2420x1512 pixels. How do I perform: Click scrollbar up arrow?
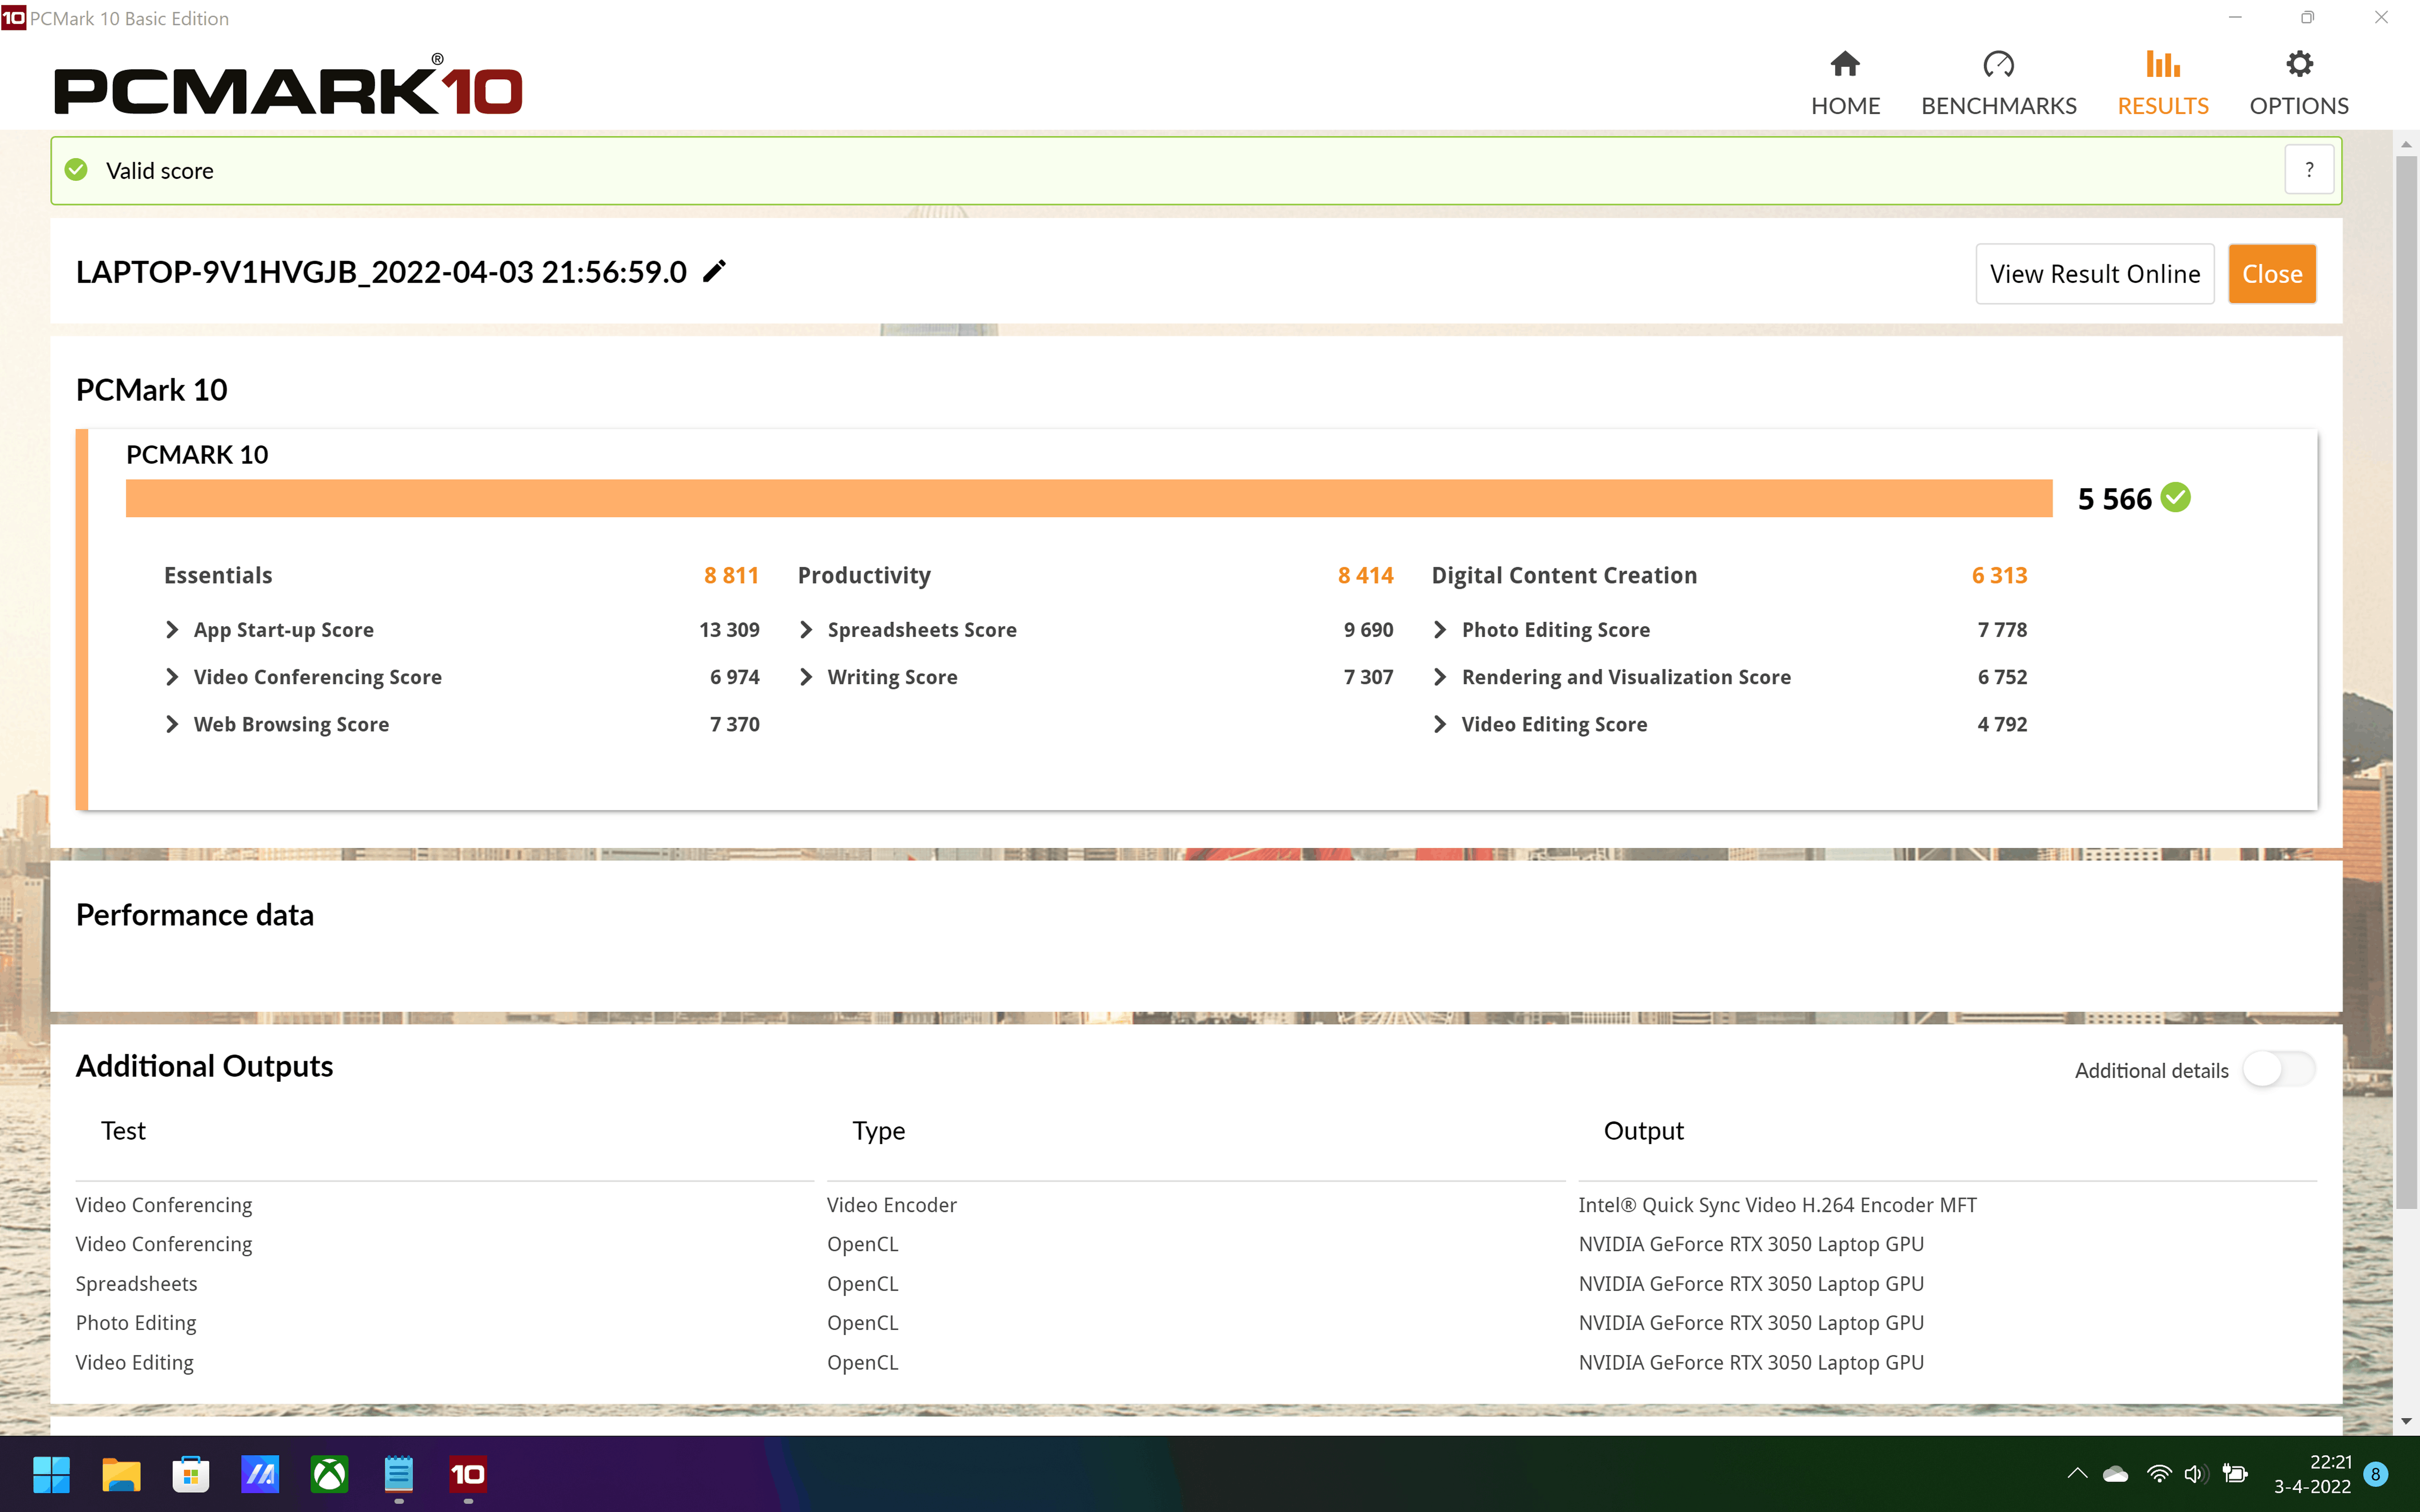point(2406,144)
